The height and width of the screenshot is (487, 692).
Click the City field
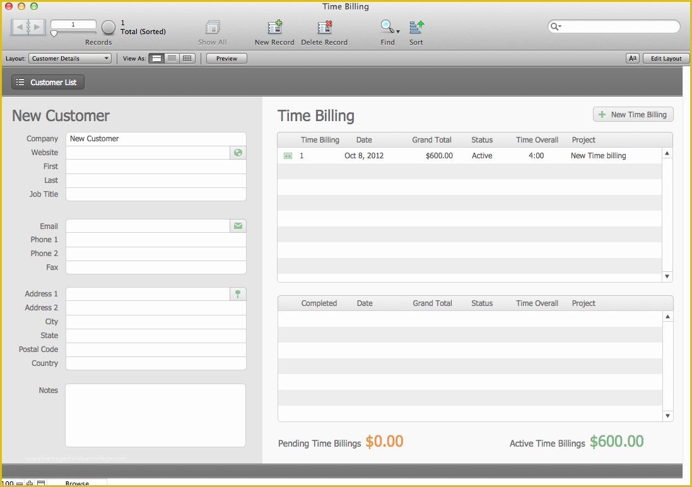point(156,322)
